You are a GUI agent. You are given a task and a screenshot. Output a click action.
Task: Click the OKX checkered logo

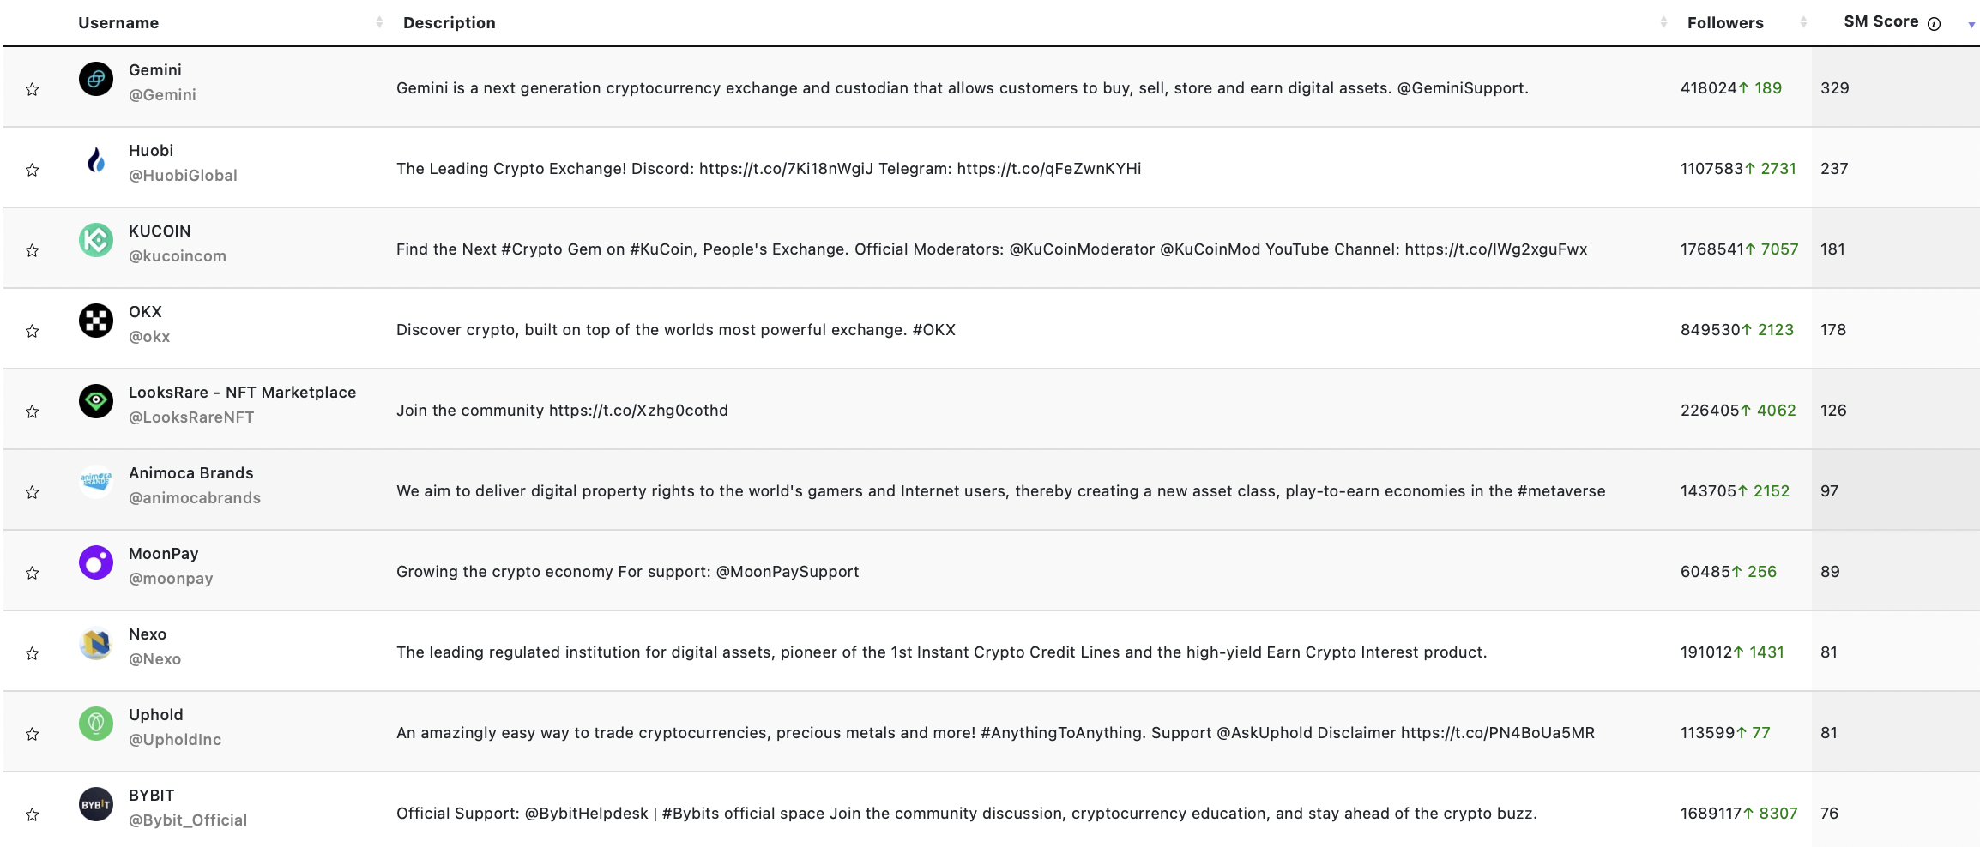tap(96, 321)
